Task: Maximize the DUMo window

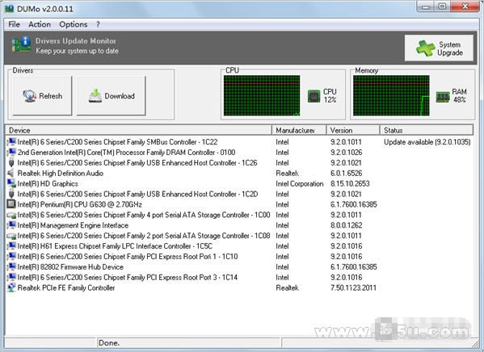Action: [x=442, y=6]
